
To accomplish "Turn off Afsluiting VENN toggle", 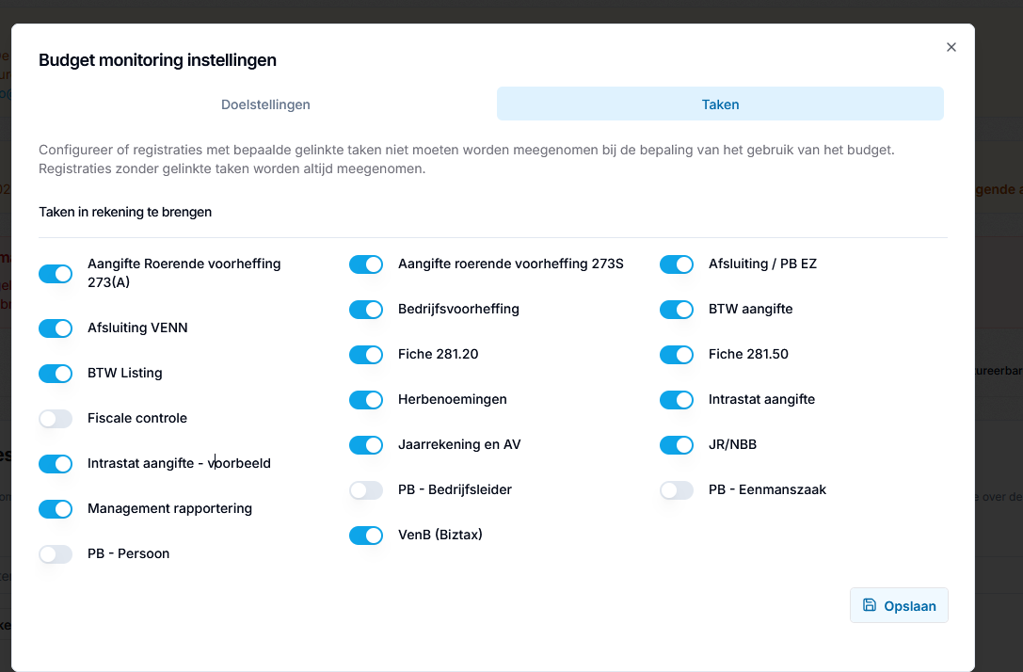I will (x=56, y=328).
